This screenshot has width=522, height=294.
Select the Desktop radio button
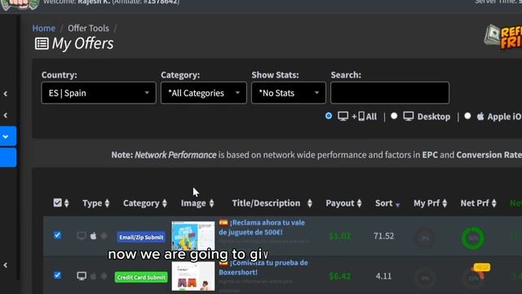pyautogui.click(x=394, y=116)
